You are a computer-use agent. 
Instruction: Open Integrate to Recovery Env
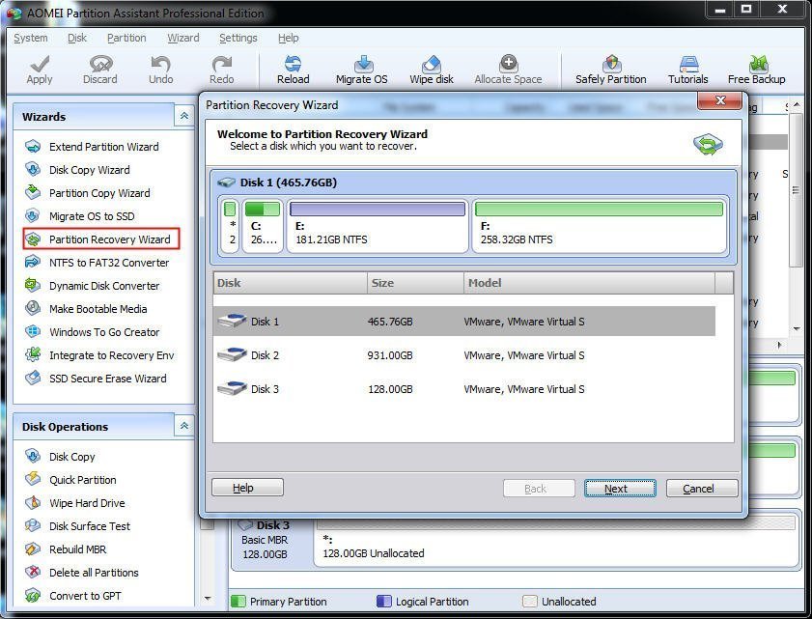point(100,355)
